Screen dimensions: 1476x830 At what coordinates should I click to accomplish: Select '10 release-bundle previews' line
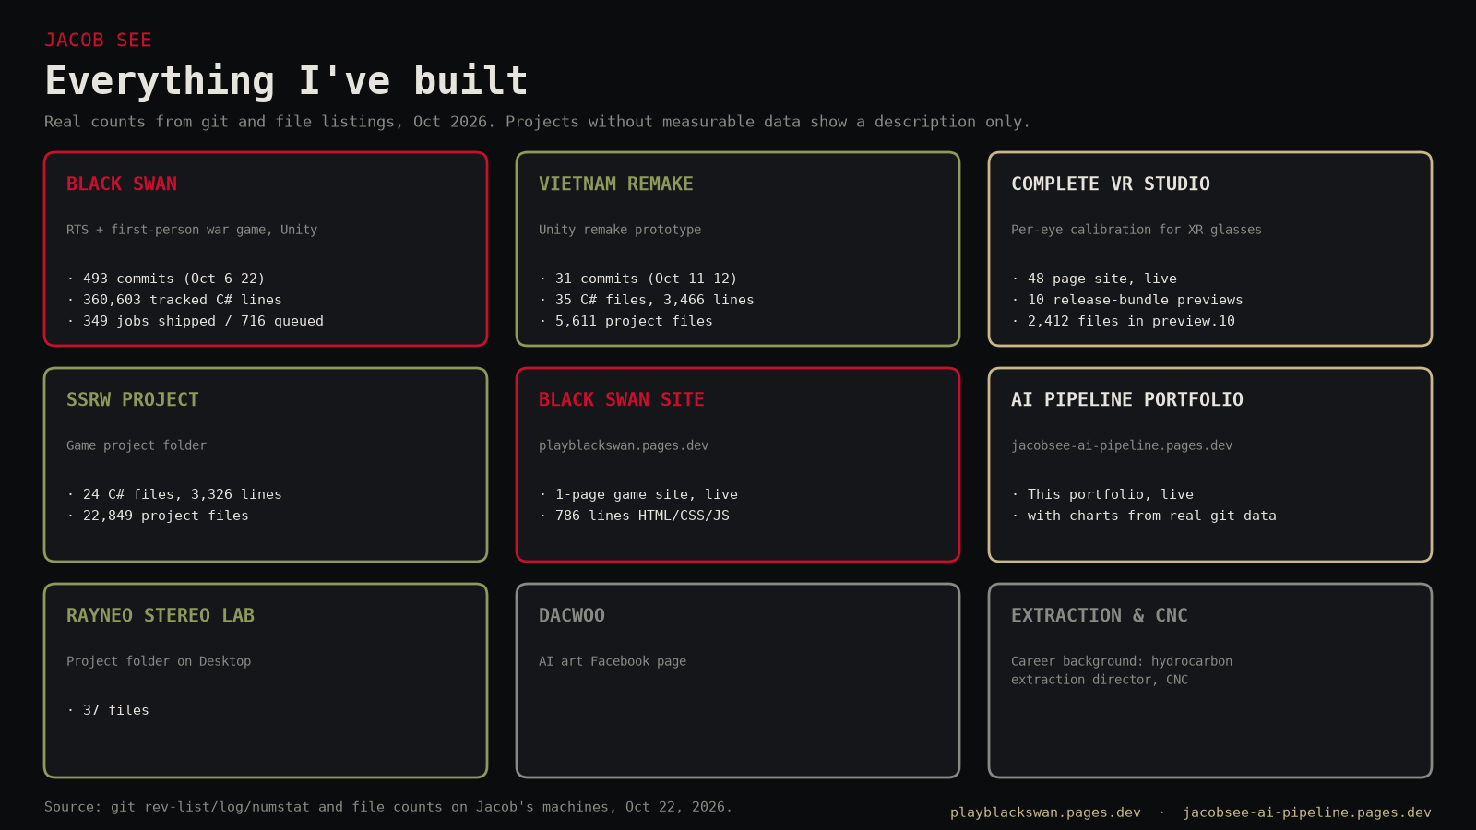1135,300
